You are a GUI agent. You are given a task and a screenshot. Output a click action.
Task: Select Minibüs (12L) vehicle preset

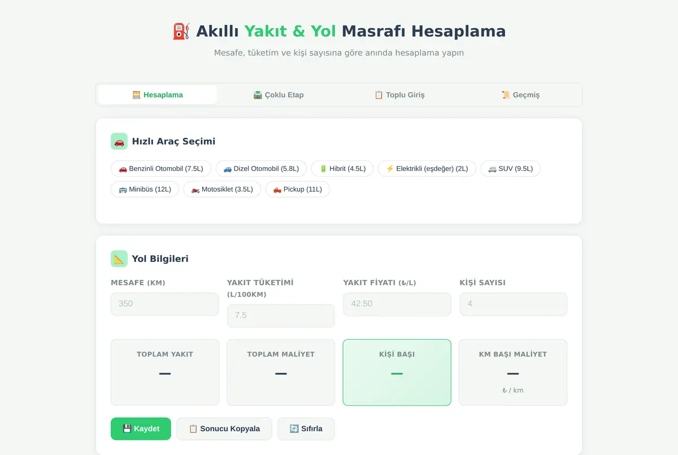point(145,189)
